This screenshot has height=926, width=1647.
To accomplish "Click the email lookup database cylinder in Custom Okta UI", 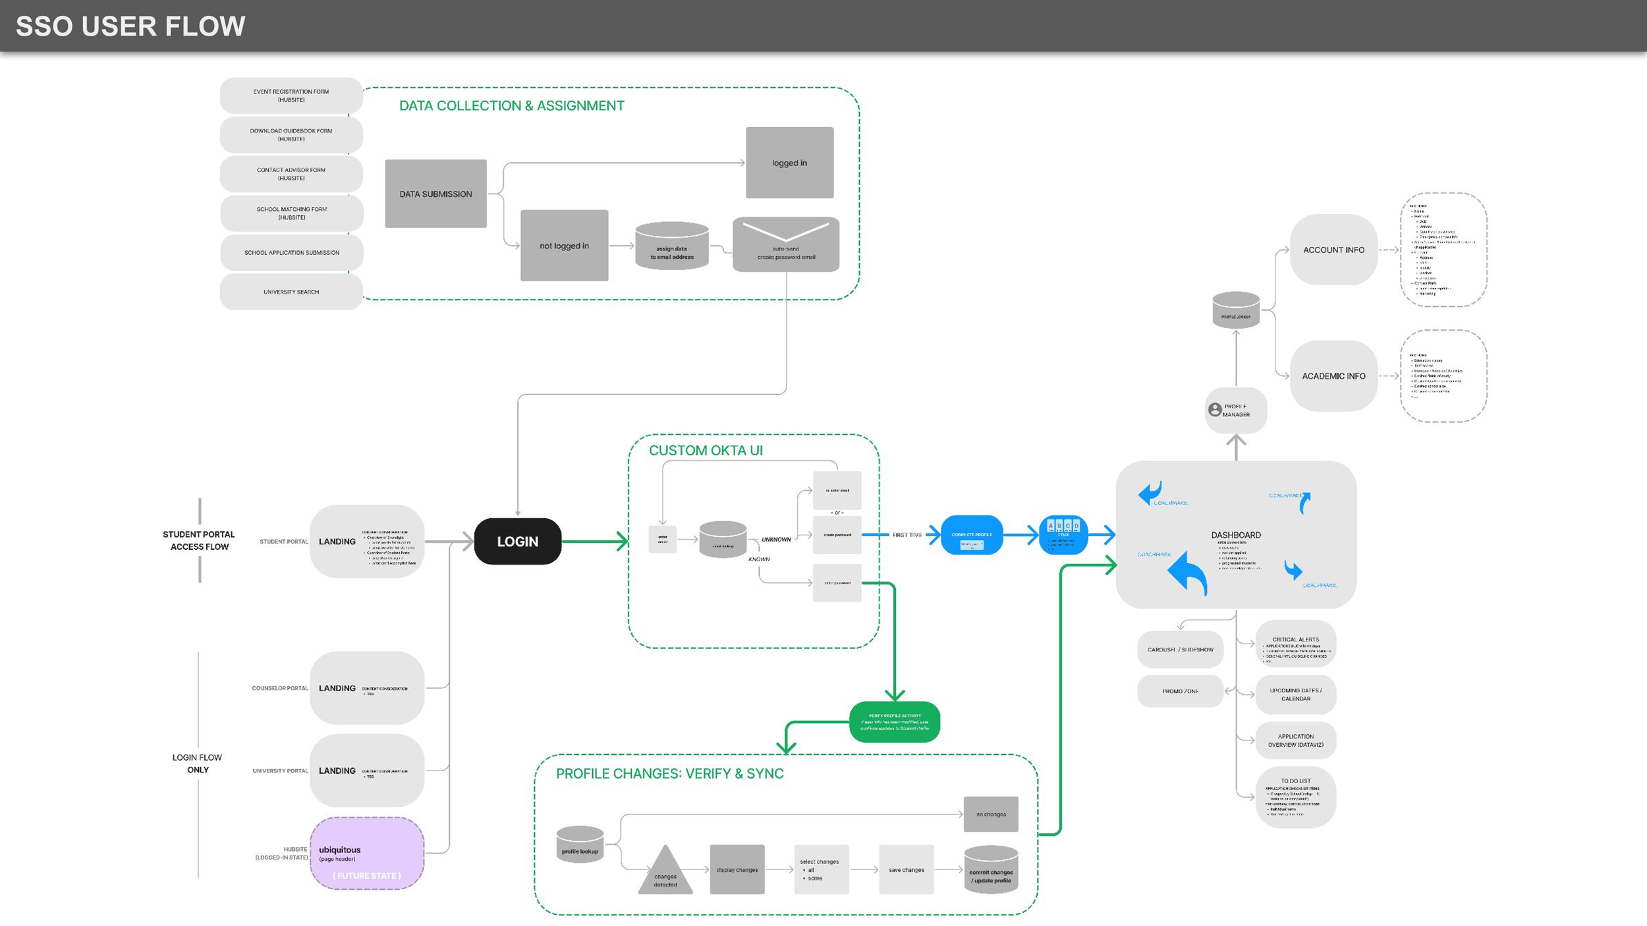I will pos(723,539).
